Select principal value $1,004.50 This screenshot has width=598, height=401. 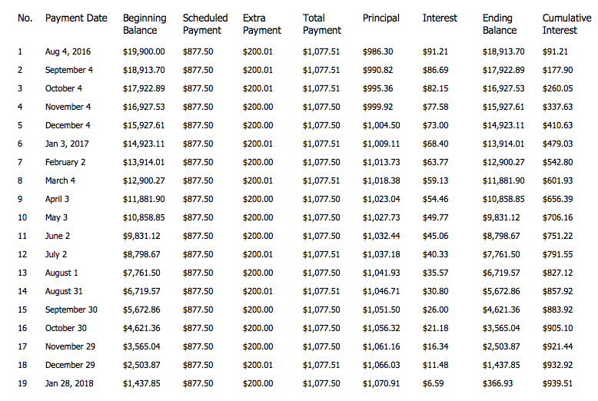[381, 125]
